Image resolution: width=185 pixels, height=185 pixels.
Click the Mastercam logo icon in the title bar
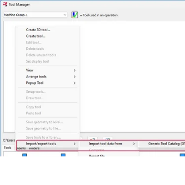tap(5, 4)
